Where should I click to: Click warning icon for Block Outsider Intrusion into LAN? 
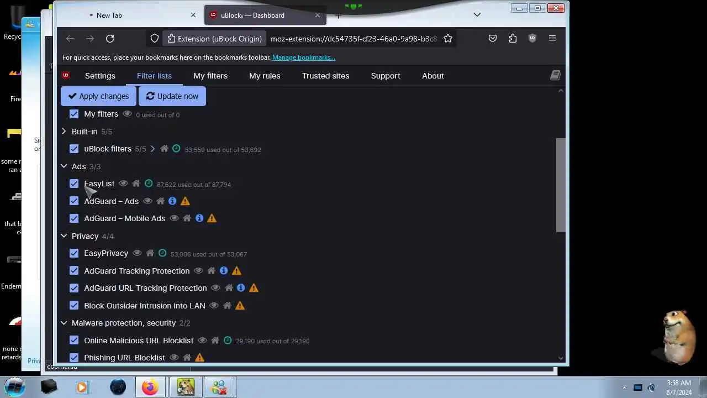point(240,306)
